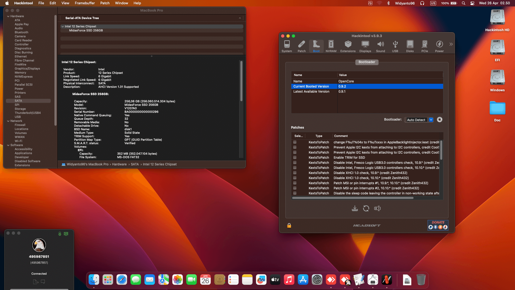The height and width of the screenshot is (290, 515).
Task: Click the refresh icon below patches list
Action: pos(366,208)
